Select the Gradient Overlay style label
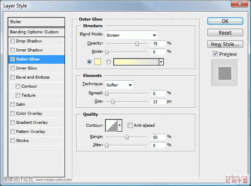 pos(32,122)
